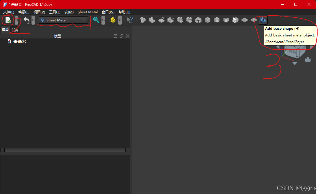Click the Undo curved arrow icon
Viewport: 318px width, 194px height.
point(26,20)
